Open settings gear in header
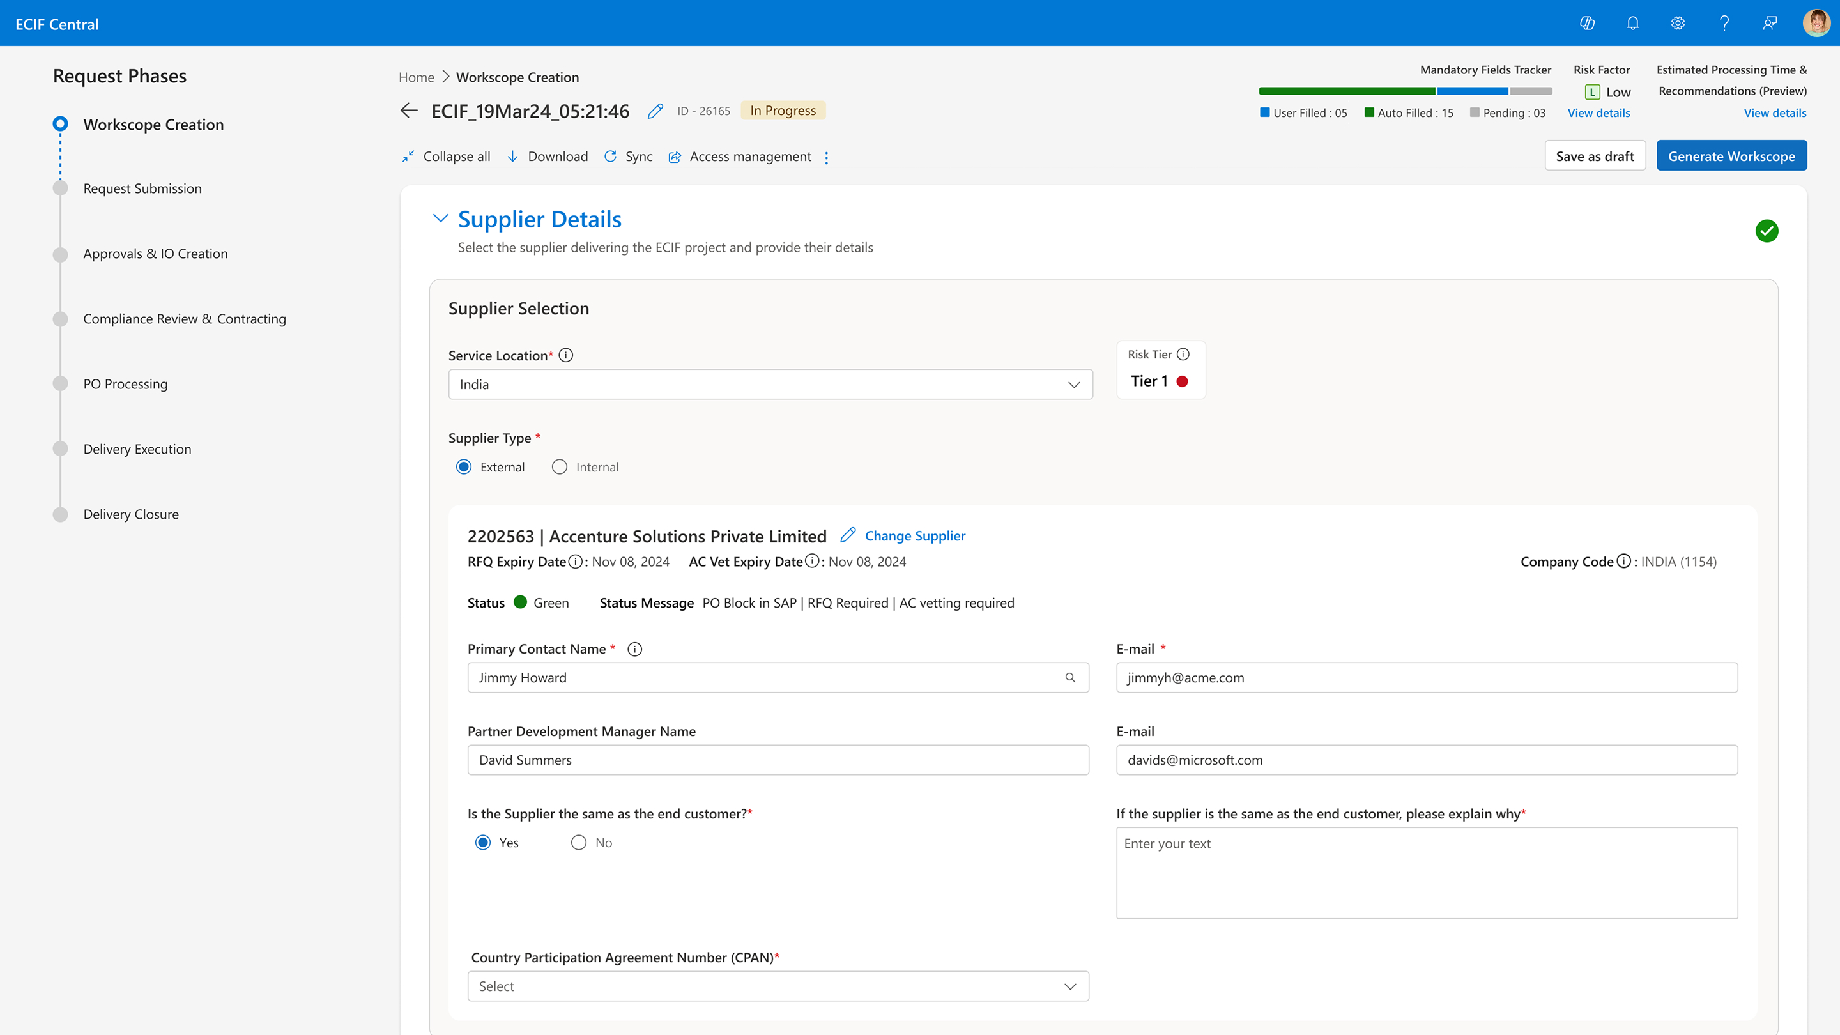Image resolution: width=1840 pixels, height=1035 pixels. coord(1678,24)
